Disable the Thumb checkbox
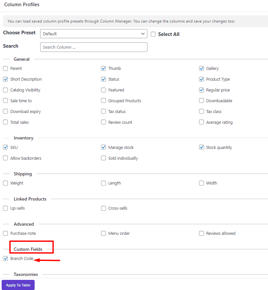This screenshot has height=290, width=268. click(x=103, y=68)
